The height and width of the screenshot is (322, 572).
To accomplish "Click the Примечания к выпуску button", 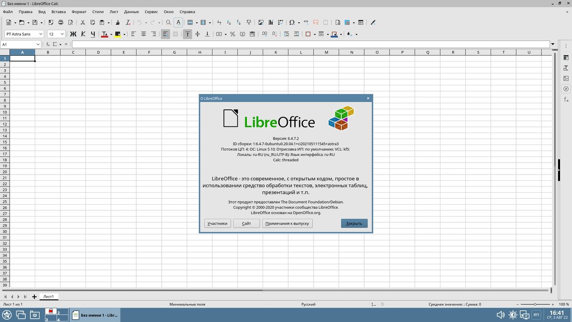I will [287, 223].
